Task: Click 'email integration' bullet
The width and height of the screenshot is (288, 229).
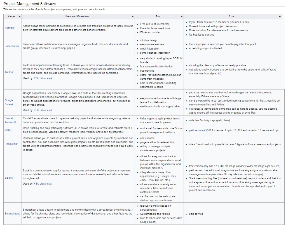Action: point(149,49)
